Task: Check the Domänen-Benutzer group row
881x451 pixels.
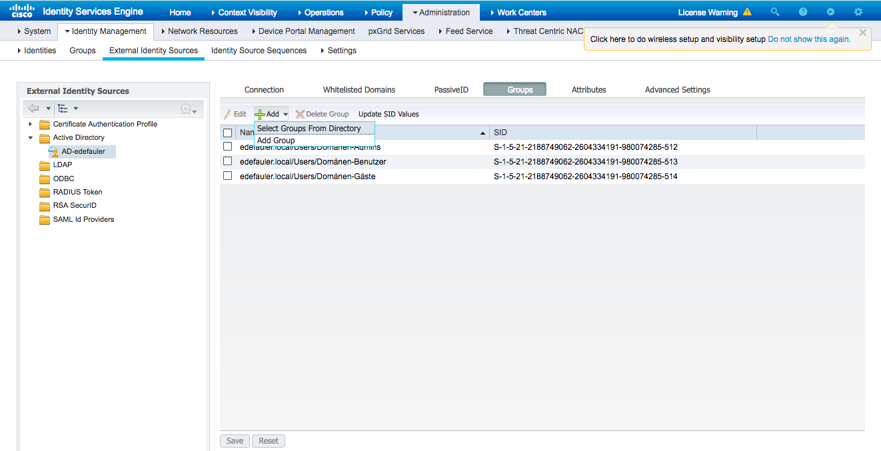Action: pyautogui.click(x=228, y=161)
